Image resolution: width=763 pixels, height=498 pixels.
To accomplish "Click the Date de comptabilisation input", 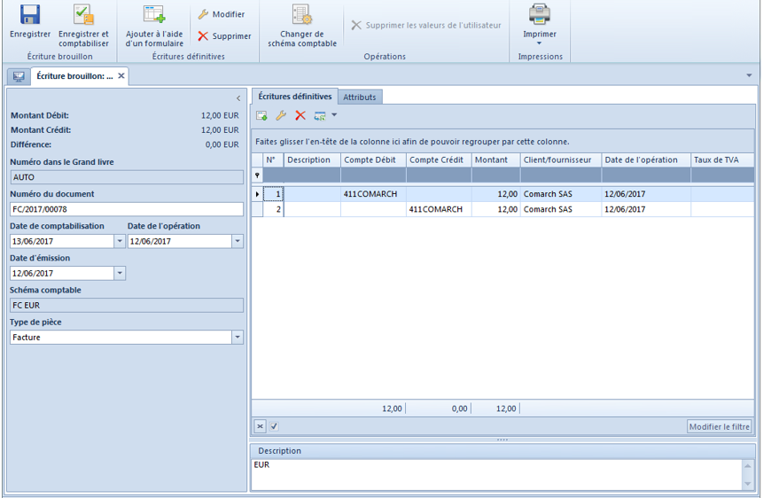I will point(62,241).
